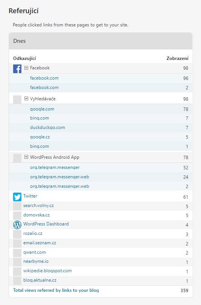Click the placeholder icon beside WordPress Android App
The width and height of the screenshot is (201, 305).
pos(17,158)
